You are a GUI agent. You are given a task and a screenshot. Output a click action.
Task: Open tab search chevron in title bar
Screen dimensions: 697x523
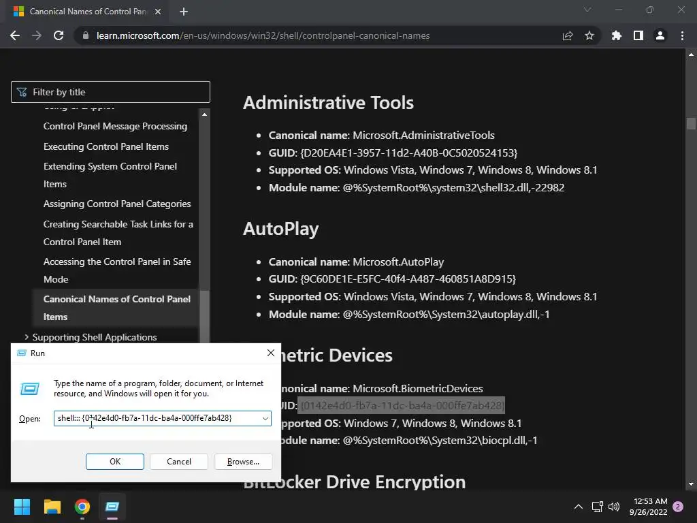tap(587, 10)
